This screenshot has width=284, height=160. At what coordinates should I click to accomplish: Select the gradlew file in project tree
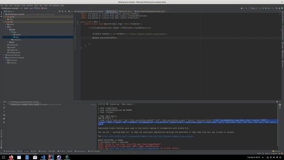coord(12,48)
